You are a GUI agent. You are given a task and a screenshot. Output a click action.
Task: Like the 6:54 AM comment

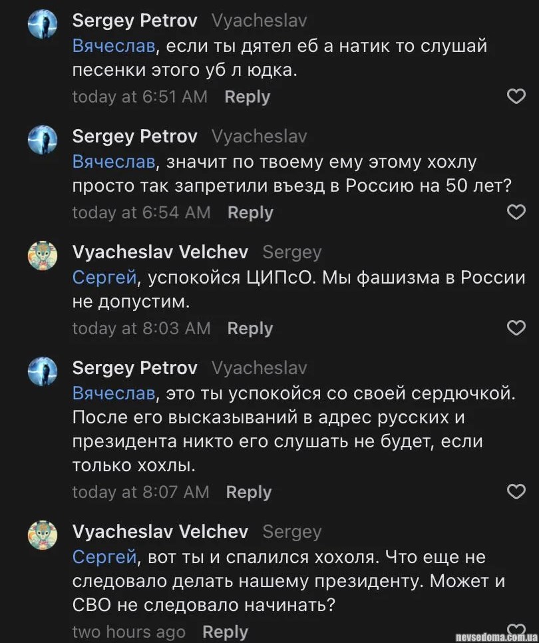[516, 212]
